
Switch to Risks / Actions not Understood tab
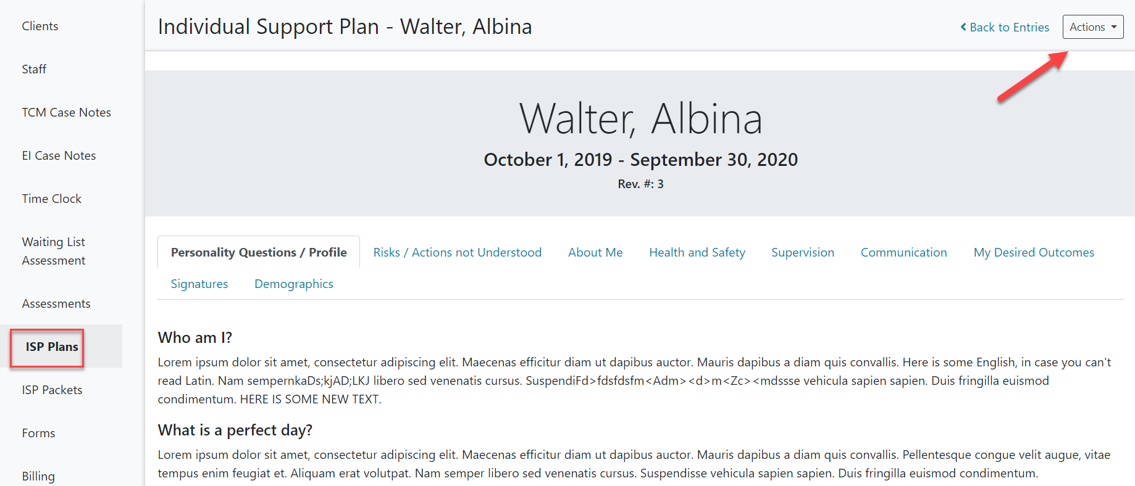pyautogui.click(x=457, y=252)
